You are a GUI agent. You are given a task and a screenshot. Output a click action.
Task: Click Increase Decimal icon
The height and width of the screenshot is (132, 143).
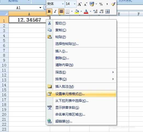click(x=95, y=12)
